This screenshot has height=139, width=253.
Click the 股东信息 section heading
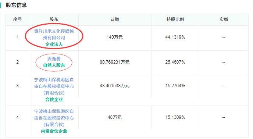point(16,5)
